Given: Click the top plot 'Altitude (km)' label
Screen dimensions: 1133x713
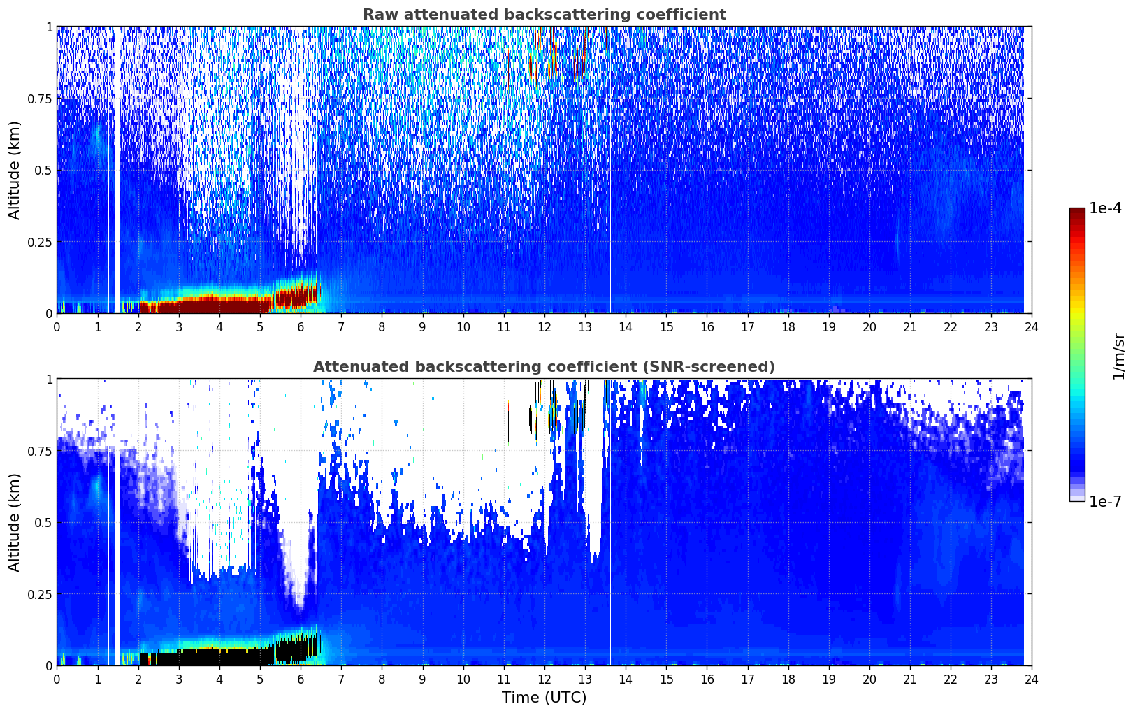Looking at the screenshot, I should (15, 170).
